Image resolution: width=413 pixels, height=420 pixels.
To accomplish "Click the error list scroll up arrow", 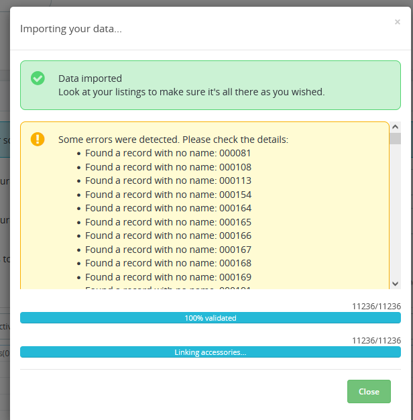I will pos(395,127).
